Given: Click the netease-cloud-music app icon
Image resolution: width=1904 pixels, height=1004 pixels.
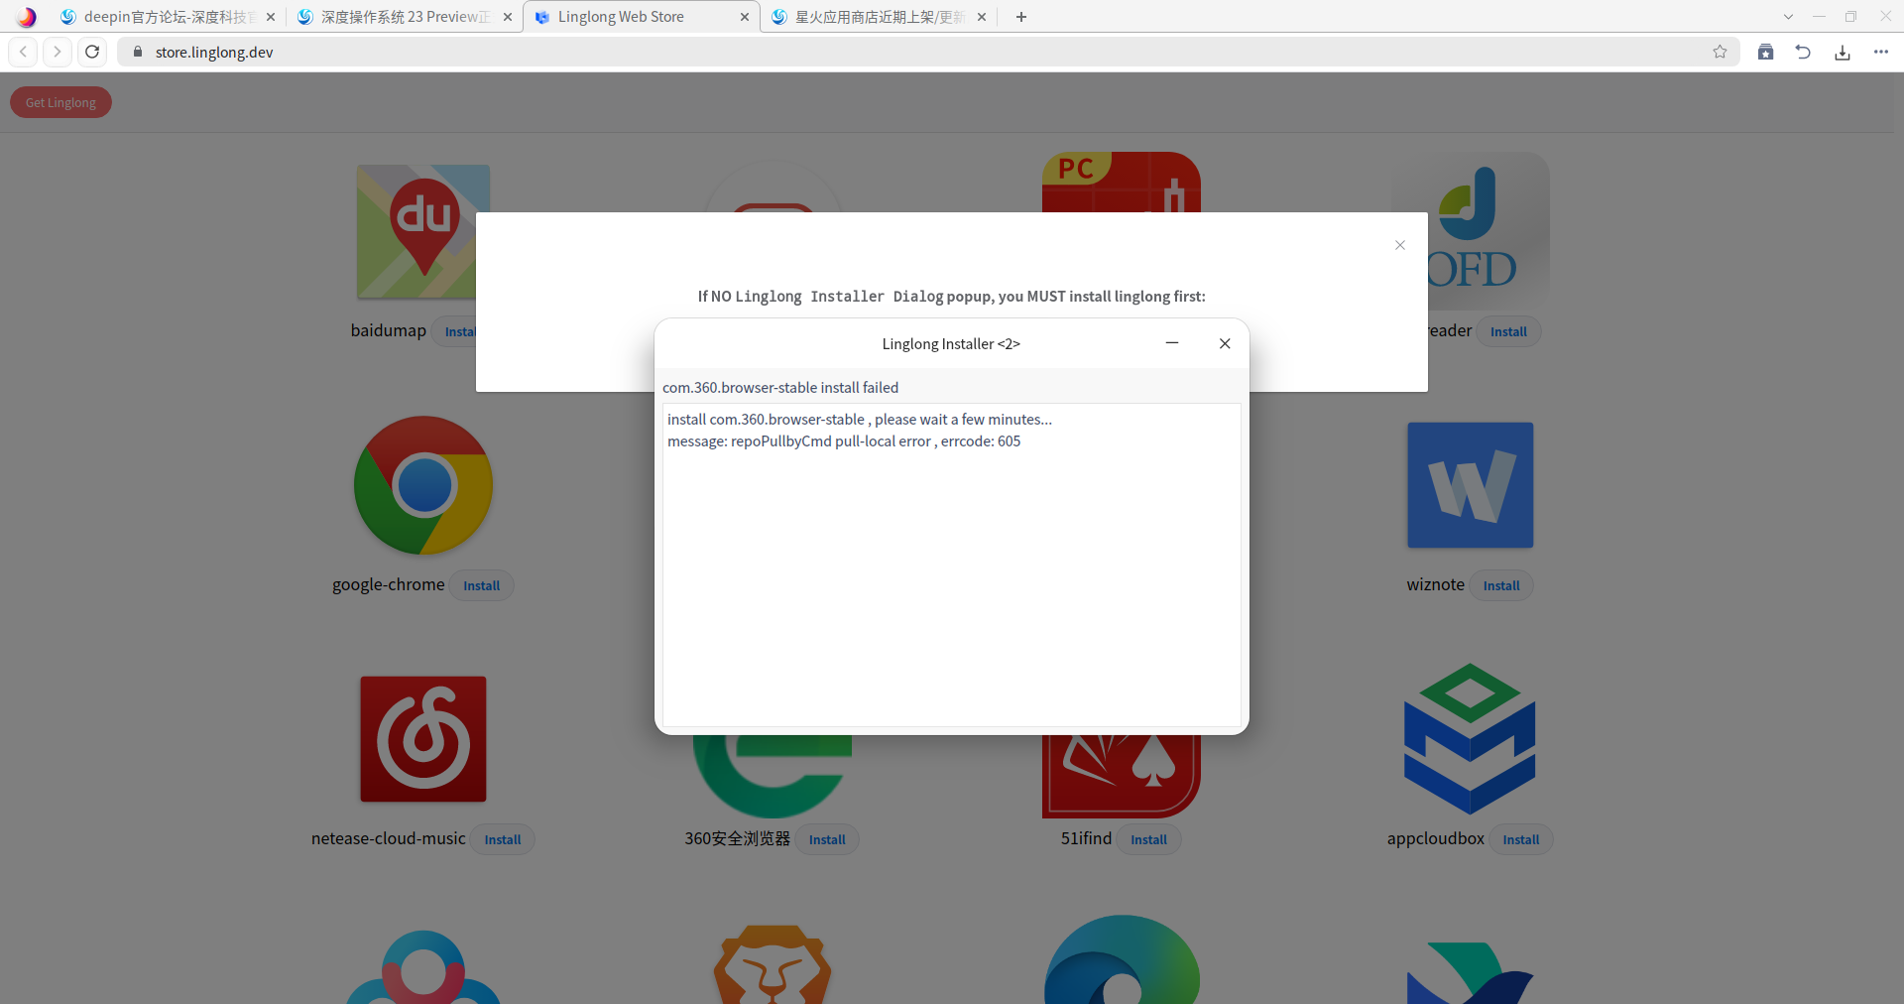Looking at the screenshot, I should [422, 739].
